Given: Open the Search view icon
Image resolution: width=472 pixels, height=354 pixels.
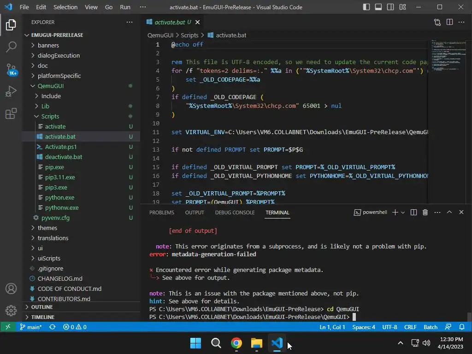Looking at the screenshot, I should pos(11,47).
